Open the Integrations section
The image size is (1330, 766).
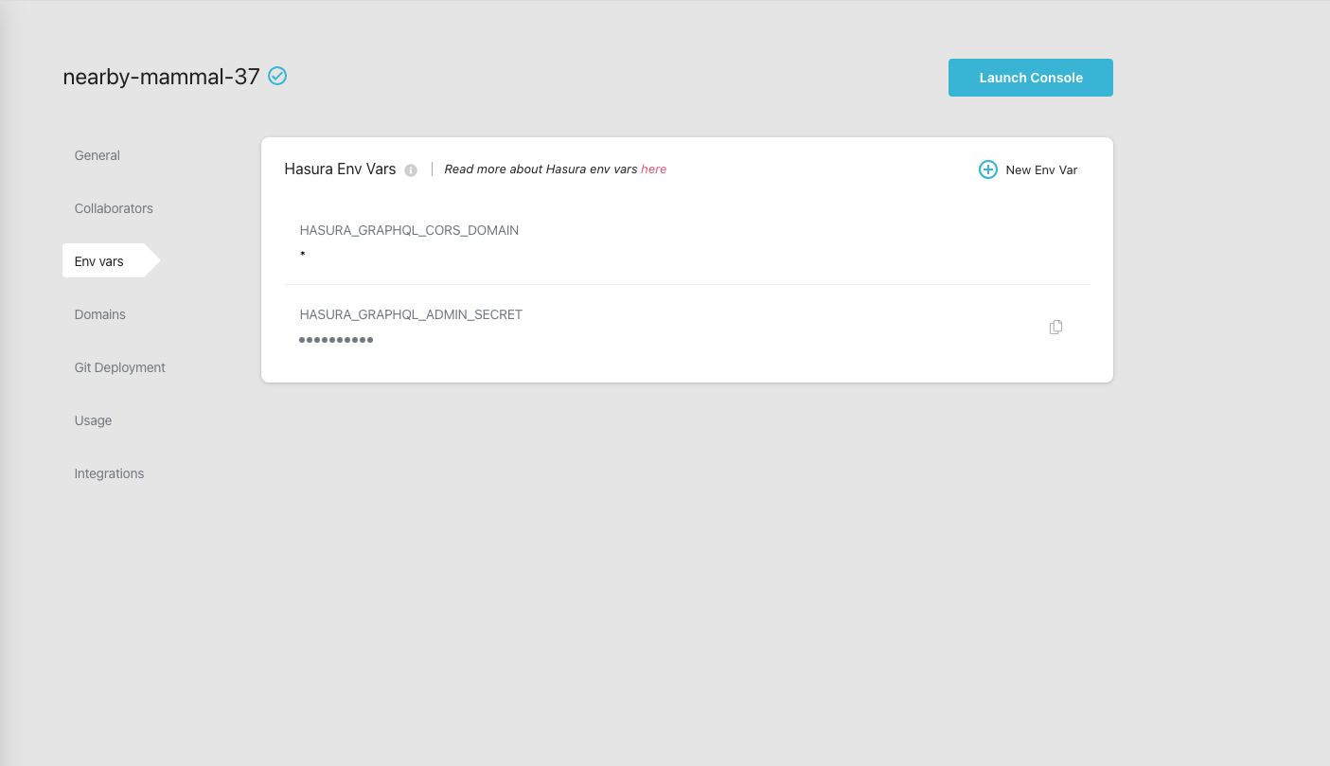pyautogui.click(x=109, y=473)
